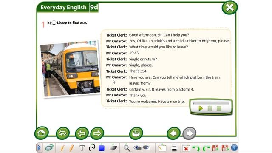272x153 pixels.
Task: Select the eraser tool
Action: click(x=113, y=148)
